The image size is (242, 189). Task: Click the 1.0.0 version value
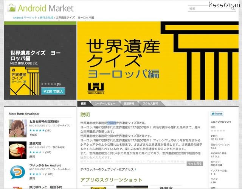213,148
